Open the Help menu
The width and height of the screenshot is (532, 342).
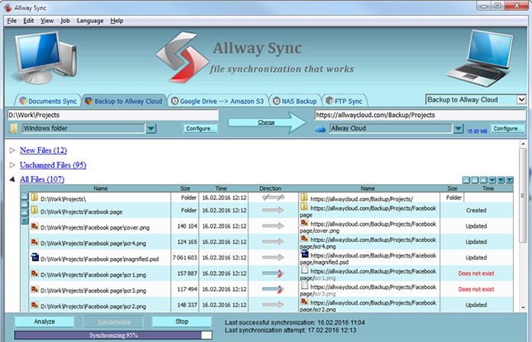click(x=117, y=21)
